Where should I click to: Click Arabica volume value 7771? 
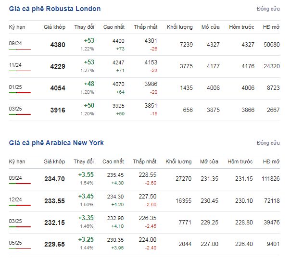pyautogui.click(x=185, y=223)
